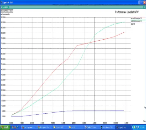This screenshot has width=146, height=130.
Task: Click the xgraph Close button
Action: click(x=3, y=11)
